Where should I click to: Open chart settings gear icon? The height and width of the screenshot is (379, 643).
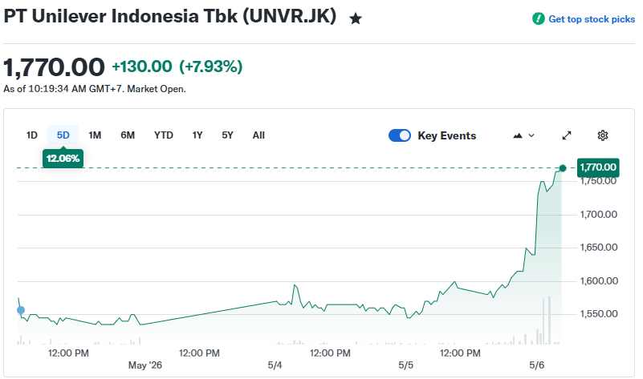pyautogui.click(x=602, y=135)
